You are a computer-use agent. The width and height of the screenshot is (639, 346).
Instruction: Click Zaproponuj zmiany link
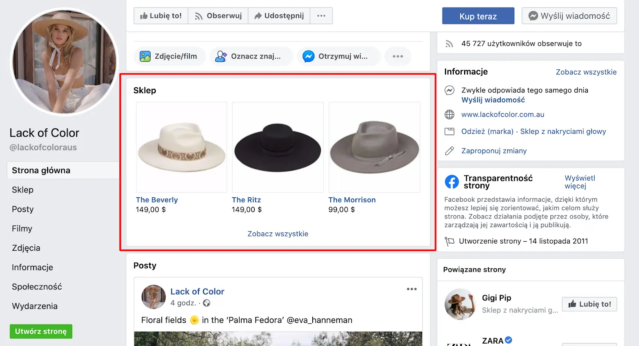click(x=494, y=151)
